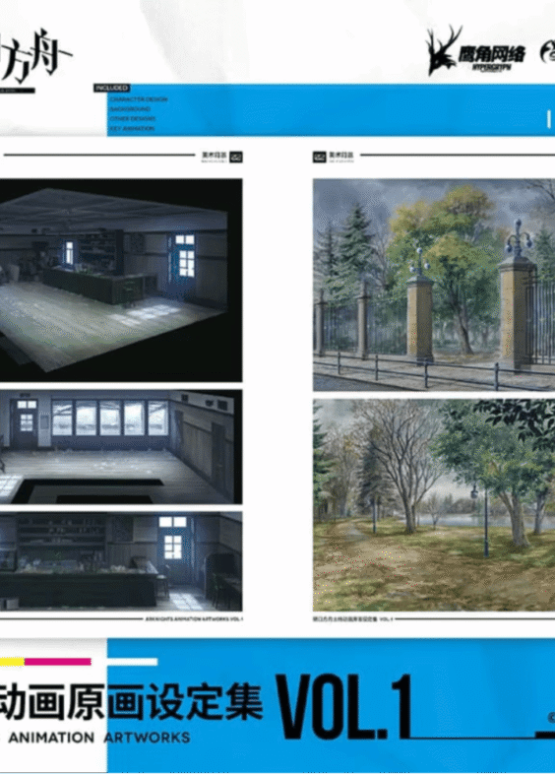555x774 pixels.
Task: Open the wide-window room interior artwork
Action: 121,447
